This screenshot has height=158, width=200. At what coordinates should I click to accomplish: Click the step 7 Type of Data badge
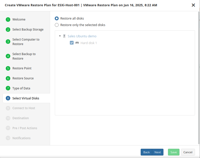click(8, 88)
